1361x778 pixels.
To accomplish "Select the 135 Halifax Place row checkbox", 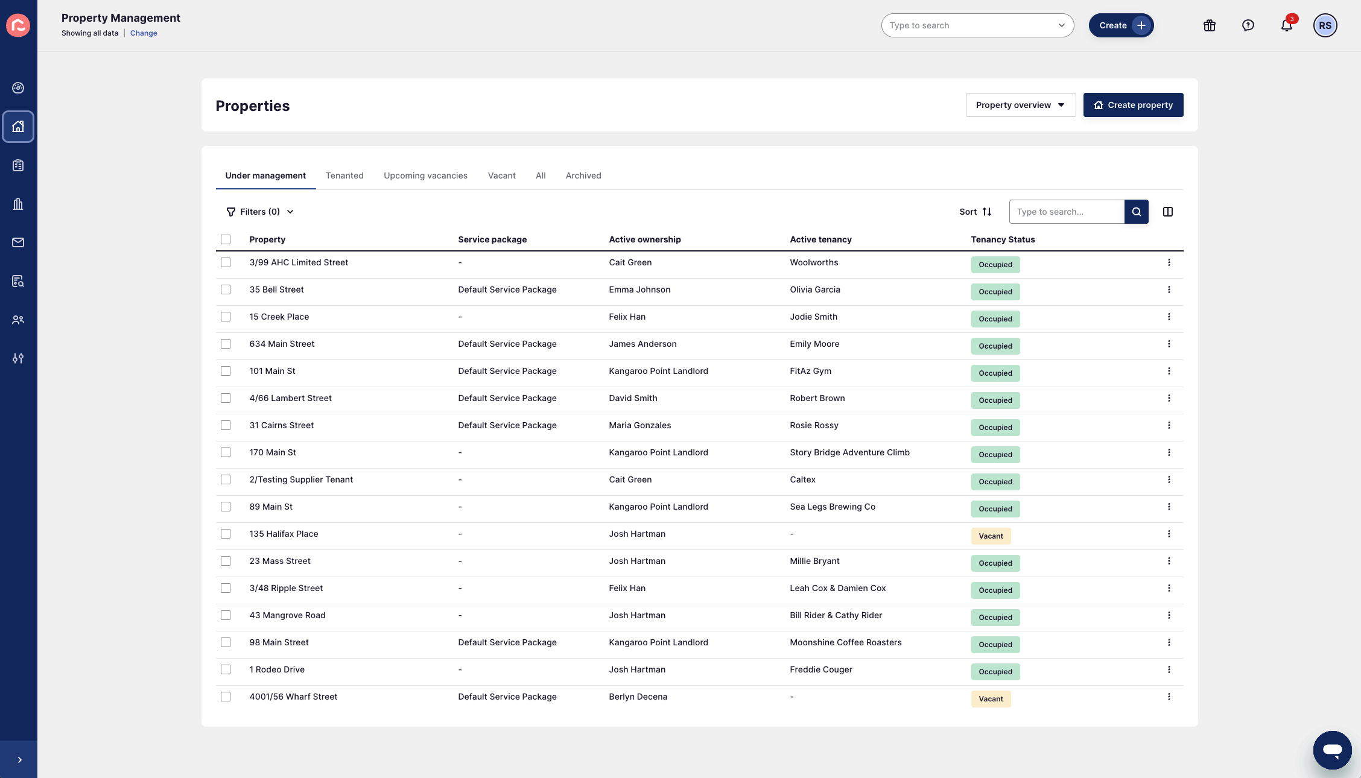I will coord(226,534).
